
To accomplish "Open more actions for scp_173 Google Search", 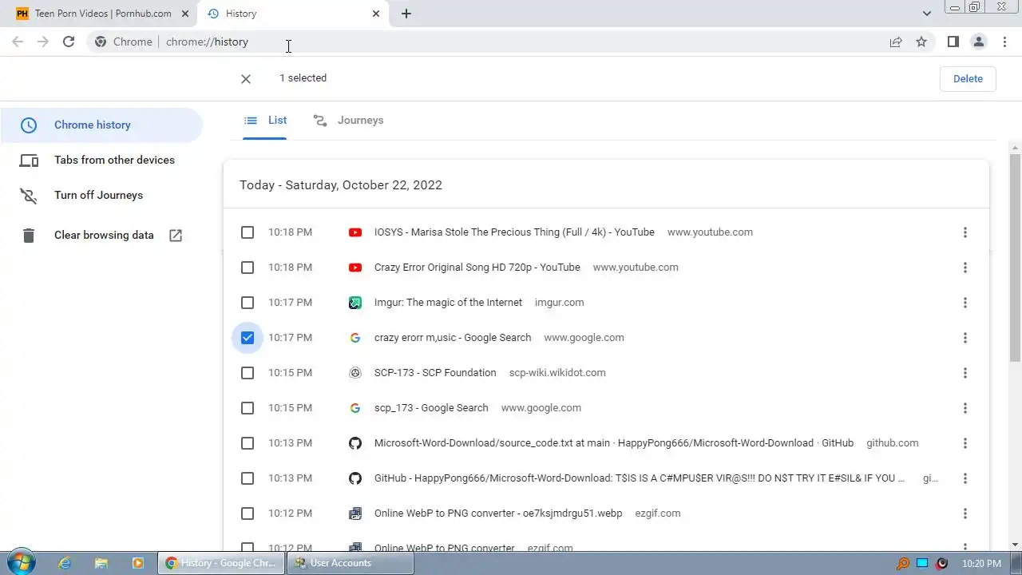I will (965, 408).
